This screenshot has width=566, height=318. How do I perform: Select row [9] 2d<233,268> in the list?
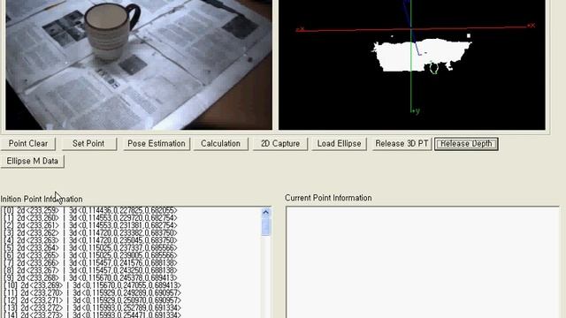(x=90, y=278)
